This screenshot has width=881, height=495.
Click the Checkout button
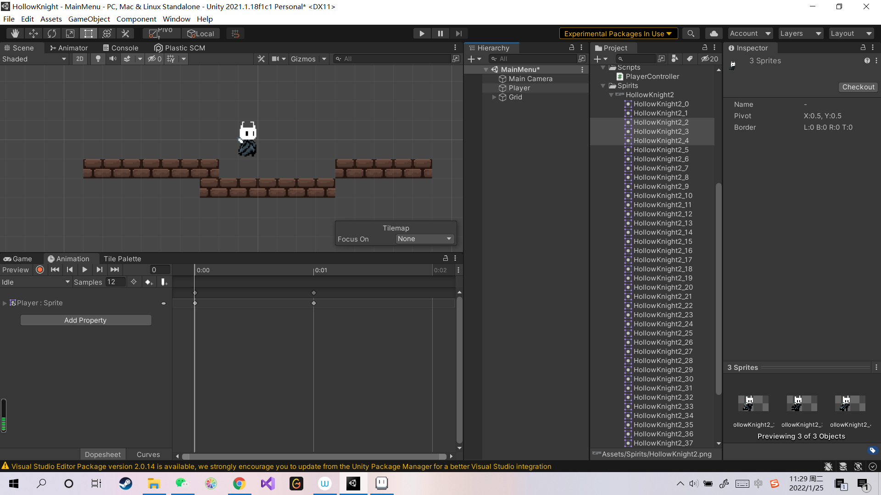[x=858, y=87]
